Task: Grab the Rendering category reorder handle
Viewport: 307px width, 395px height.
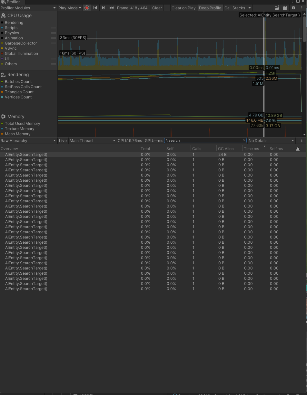Action: click(54, 23)
